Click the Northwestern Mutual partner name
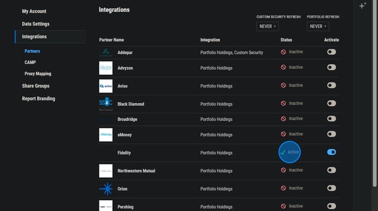The height and width of the screenshot is (211, 378). pos(137,171)
